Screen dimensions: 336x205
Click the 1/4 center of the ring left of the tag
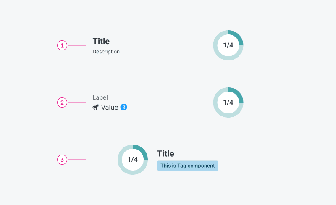133,160
